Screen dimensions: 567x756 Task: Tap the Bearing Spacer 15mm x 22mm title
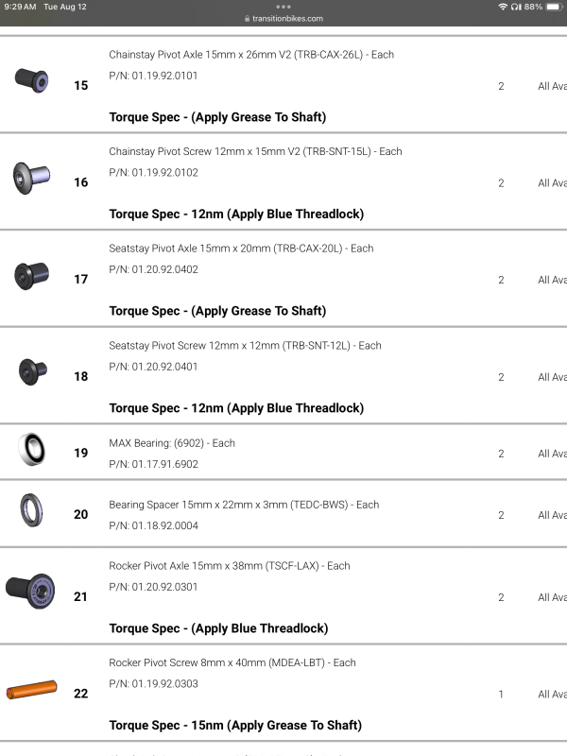244,505
